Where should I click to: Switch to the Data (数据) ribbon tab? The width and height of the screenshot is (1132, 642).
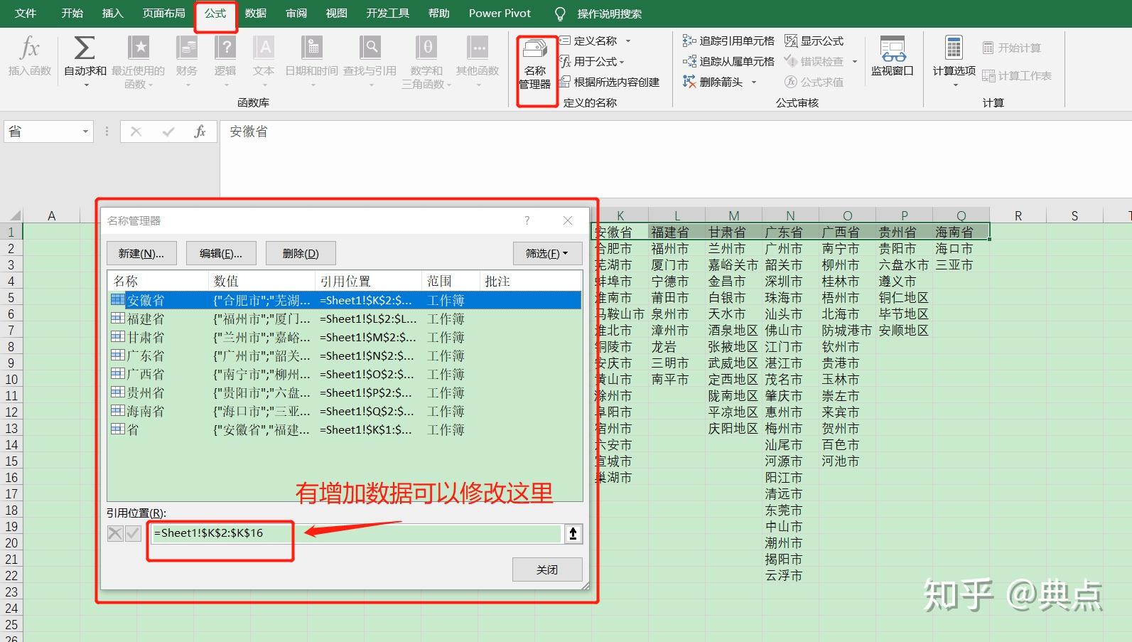point(256,14)
